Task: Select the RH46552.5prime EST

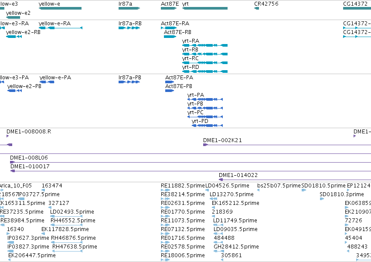Action: (x=73, y=221)
